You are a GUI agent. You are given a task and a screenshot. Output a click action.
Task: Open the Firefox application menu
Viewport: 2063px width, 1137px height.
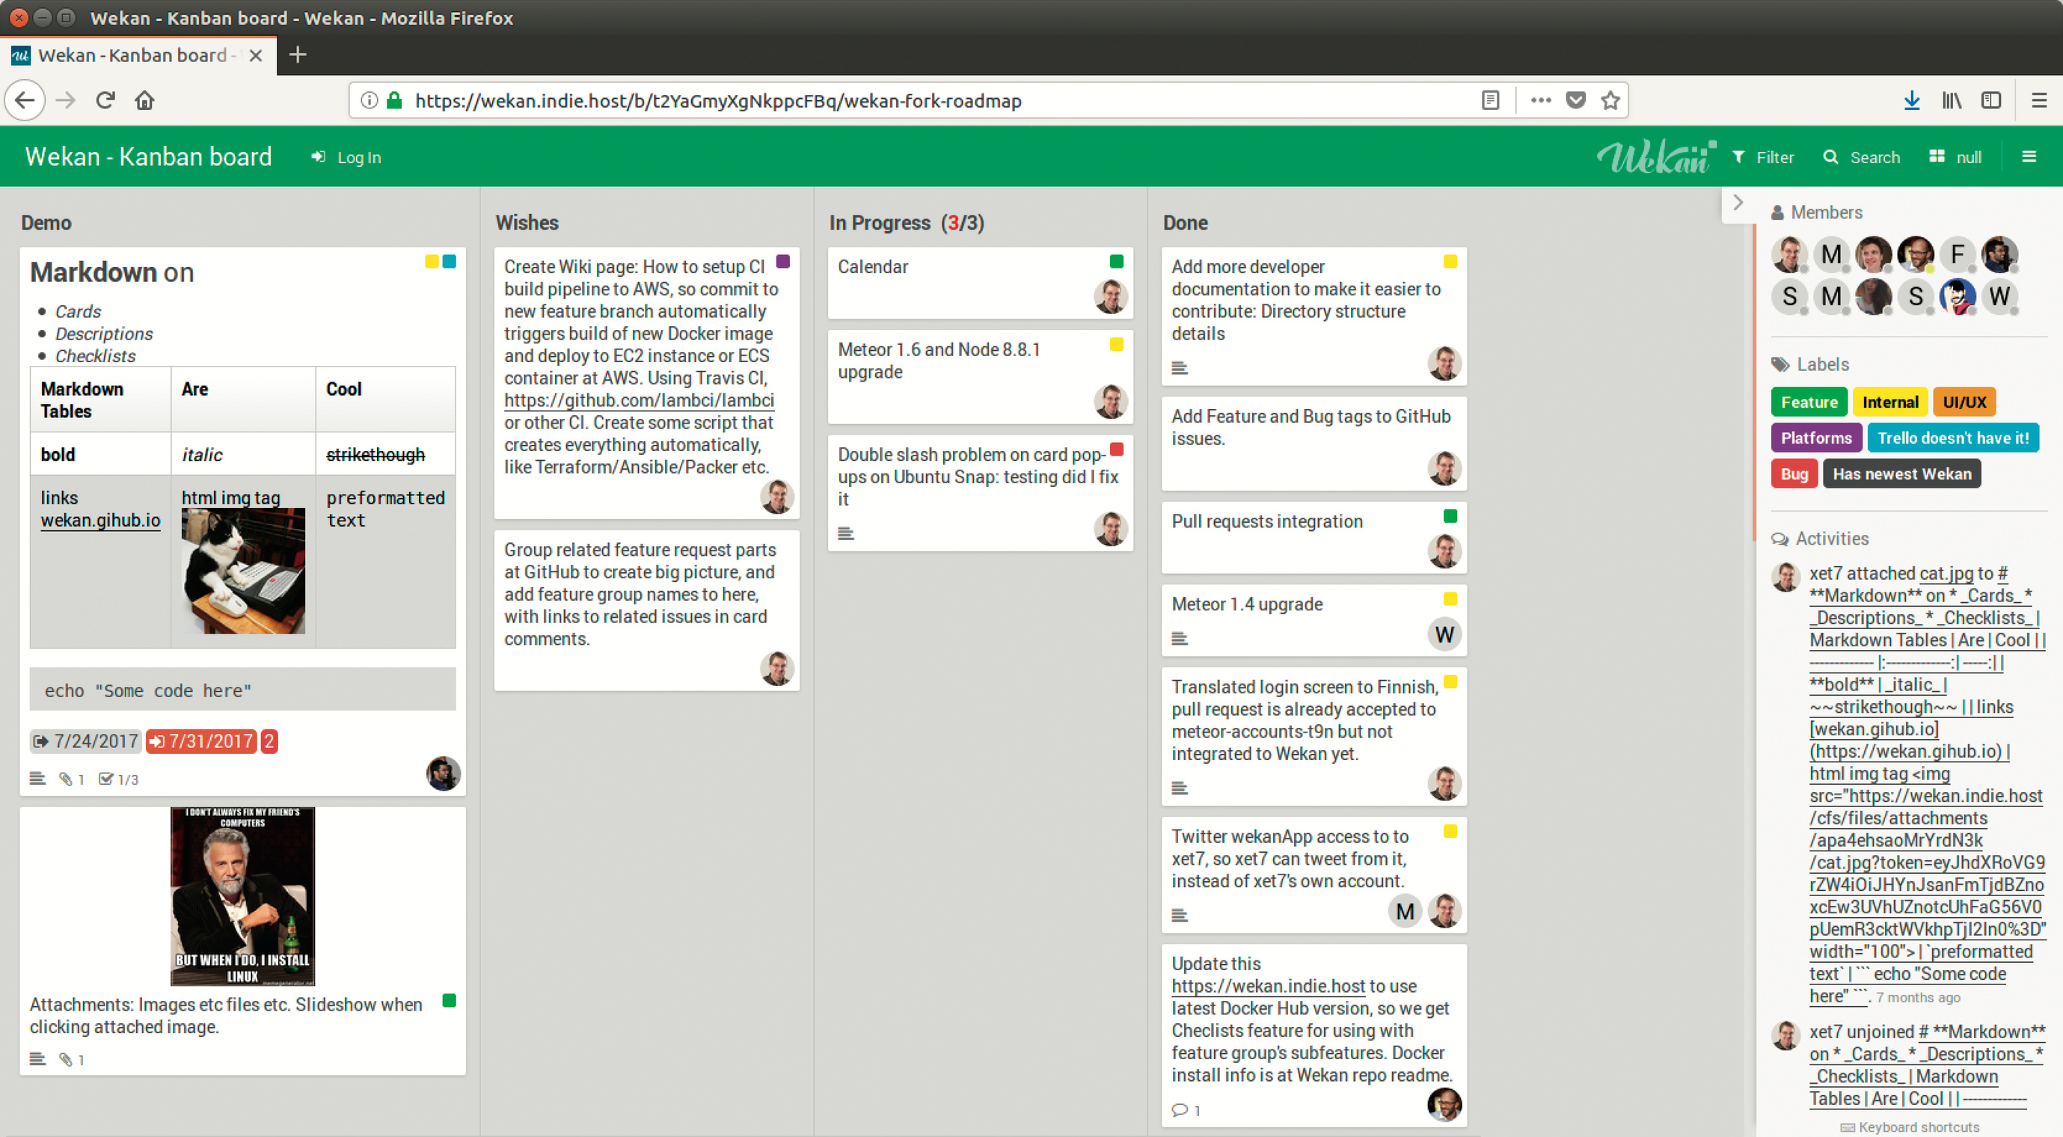[x=2039, y=100]
